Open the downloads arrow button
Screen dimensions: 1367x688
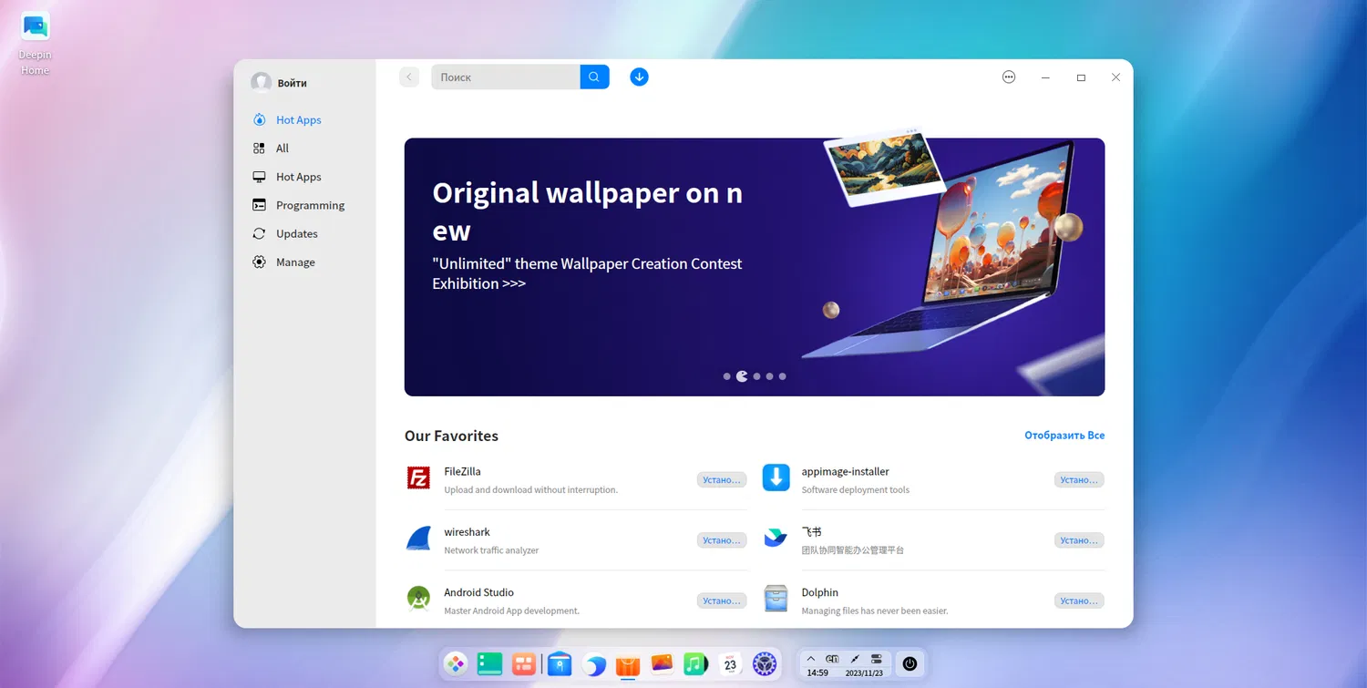[x=639, y=77]
